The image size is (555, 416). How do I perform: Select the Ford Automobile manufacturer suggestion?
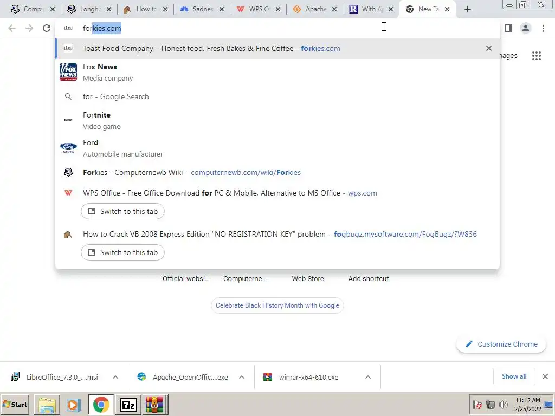[x=277, y=148]
